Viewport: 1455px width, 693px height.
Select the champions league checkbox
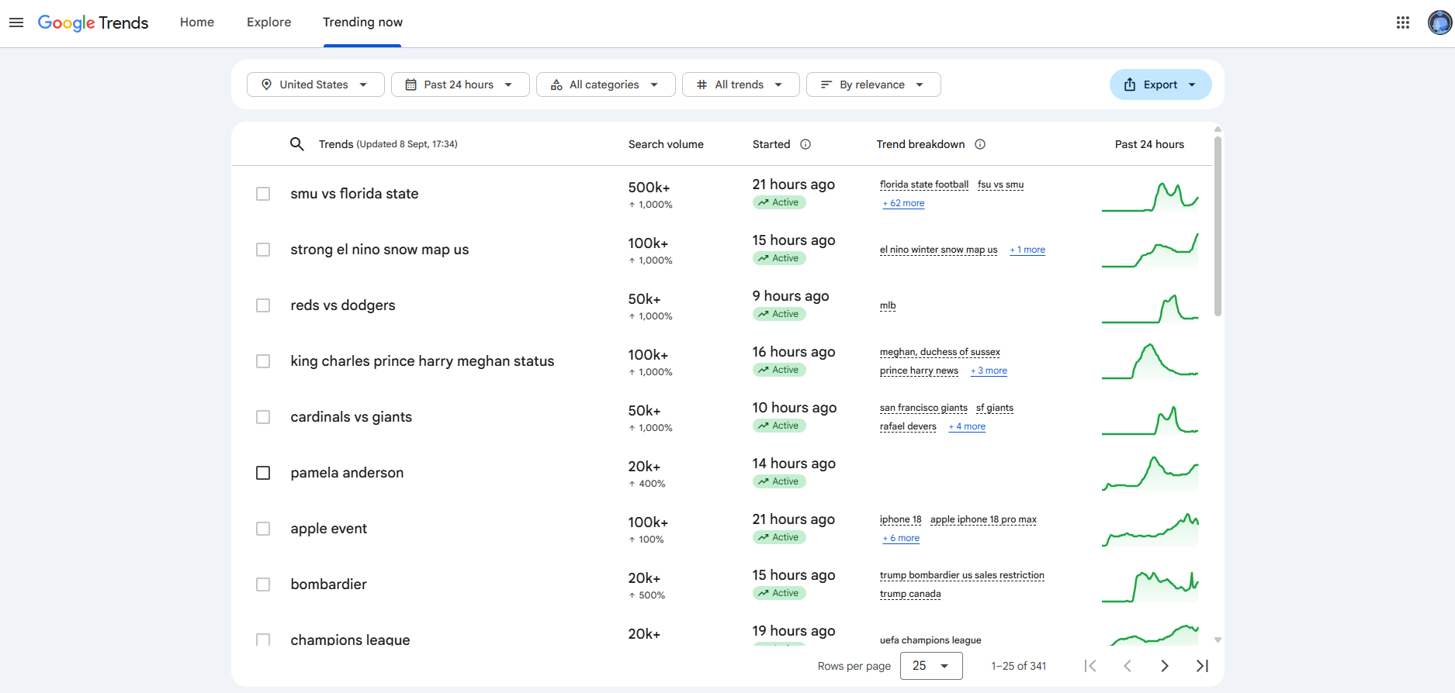tap(263, 640)
